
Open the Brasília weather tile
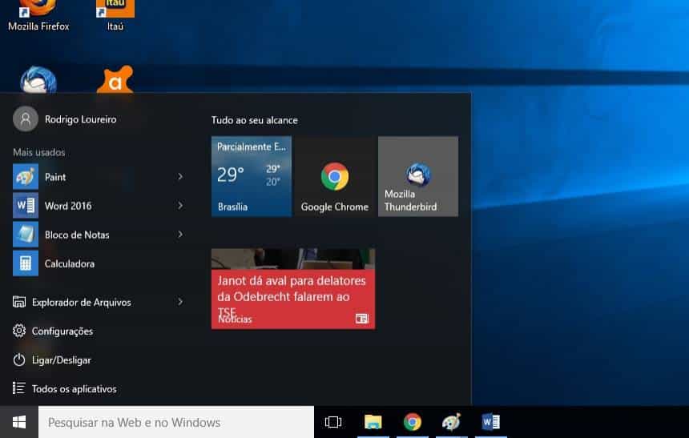pyautogui.click(x=252, y=176)
